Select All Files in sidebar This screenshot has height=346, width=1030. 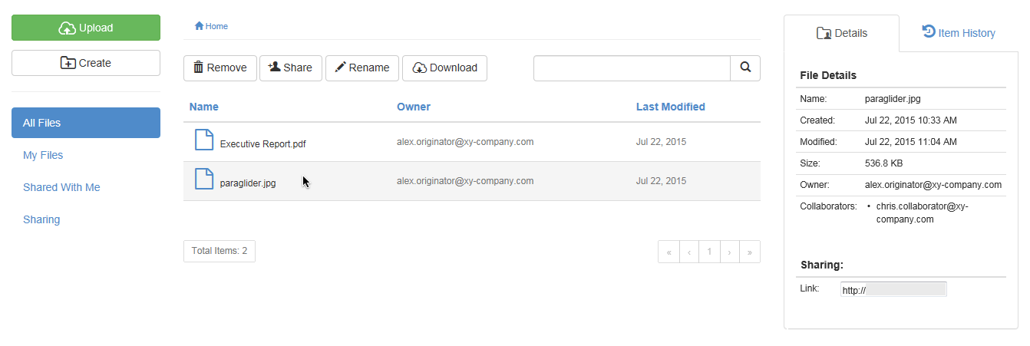[86, 123]
